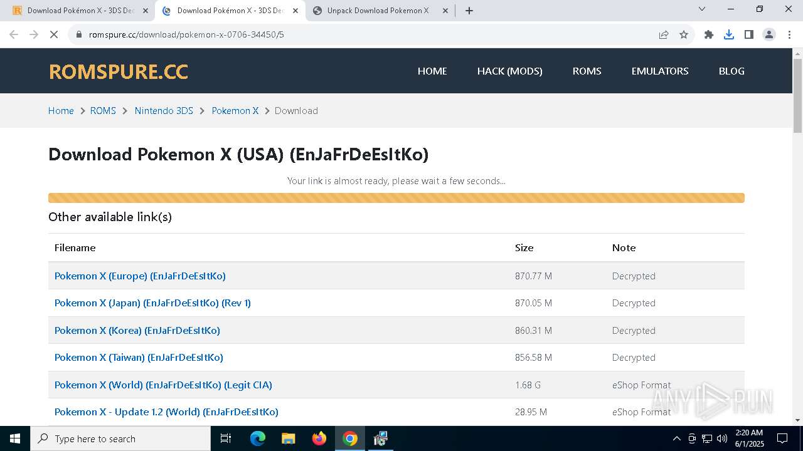Image resolution: width=803 pixels, height=451 pixels.
Task: Open the installer app taskbar icon
Action: [380, 438]
